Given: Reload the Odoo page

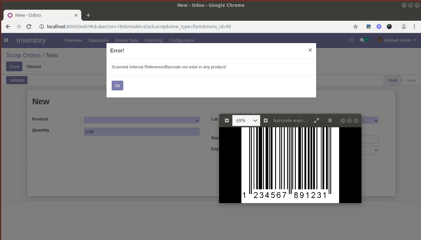Looking at the screenshot, I should [x=29, y=27].
